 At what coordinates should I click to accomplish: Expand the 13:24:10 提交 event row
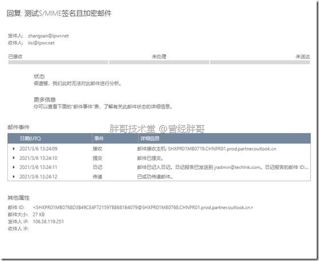coord(14,158)
